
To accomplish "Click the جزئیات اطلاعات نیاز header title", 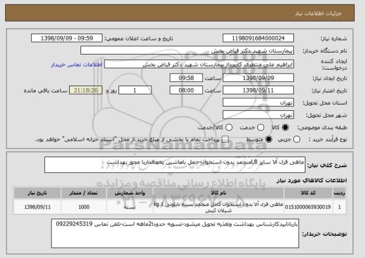I will click(318, 13).
